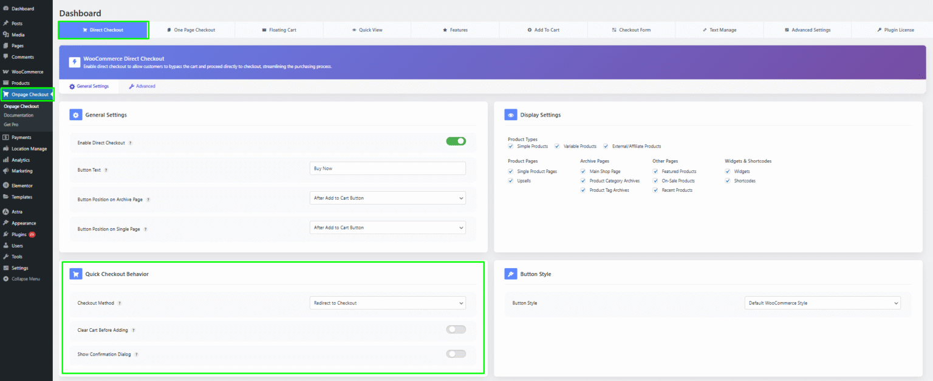
Task: Click the gear icon on General Settings panel
Action: tap(75, 115)
